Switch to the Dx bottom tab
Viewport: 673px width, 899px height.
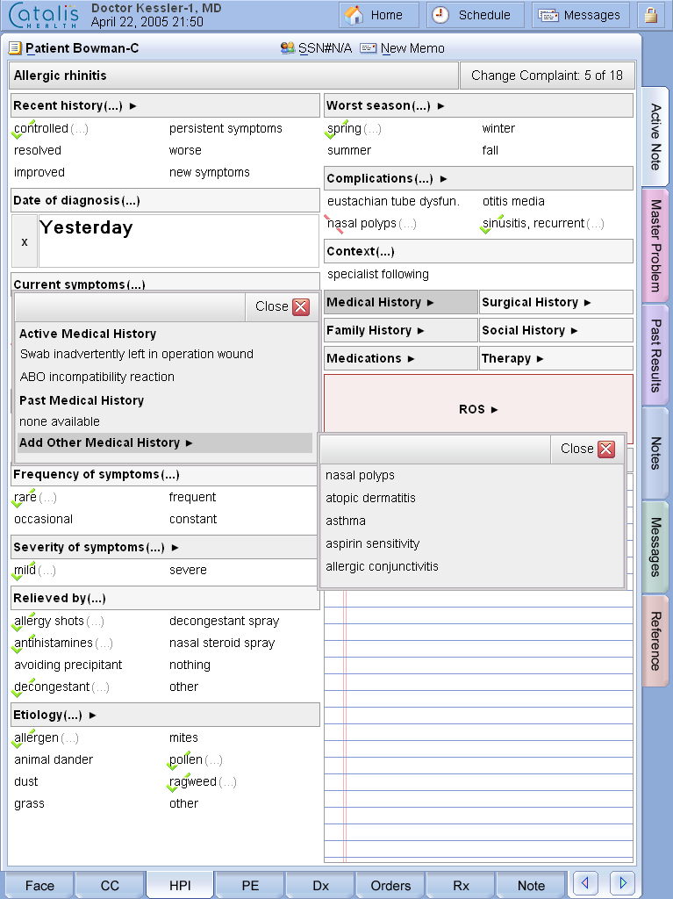pyautogui.click(x=320, y=885)
